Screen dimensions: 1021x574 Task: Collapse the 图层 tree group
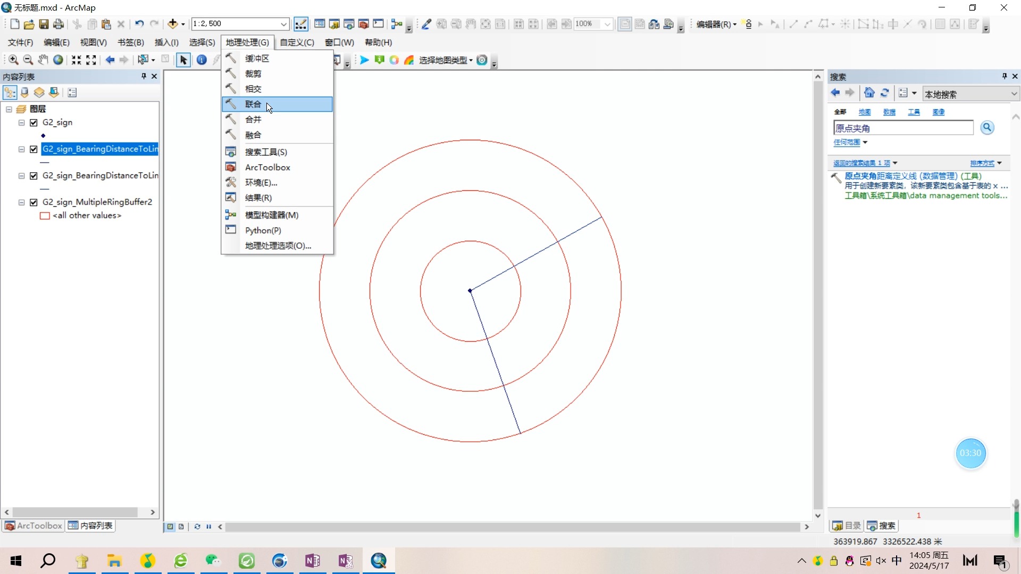point(9,109)
